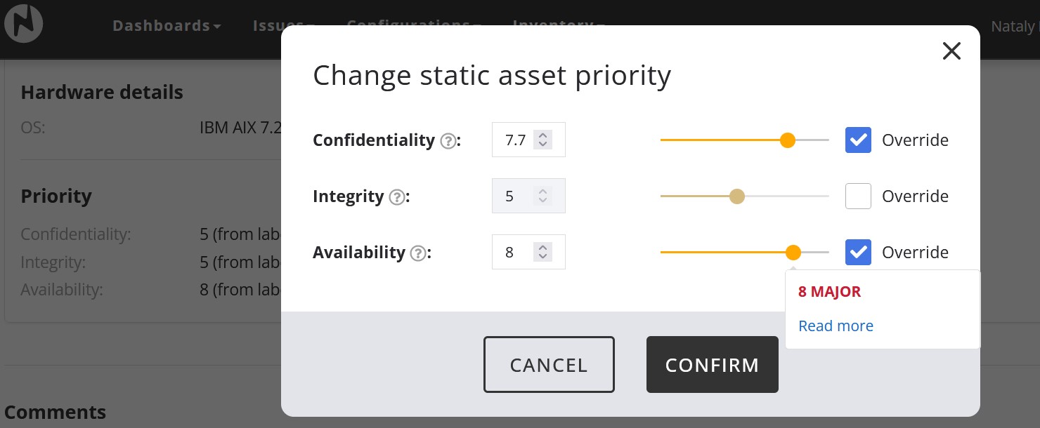Screen dimensions: 1040x428
Task: Decrease Availability value with down arrow
Action: click(542, 257)
